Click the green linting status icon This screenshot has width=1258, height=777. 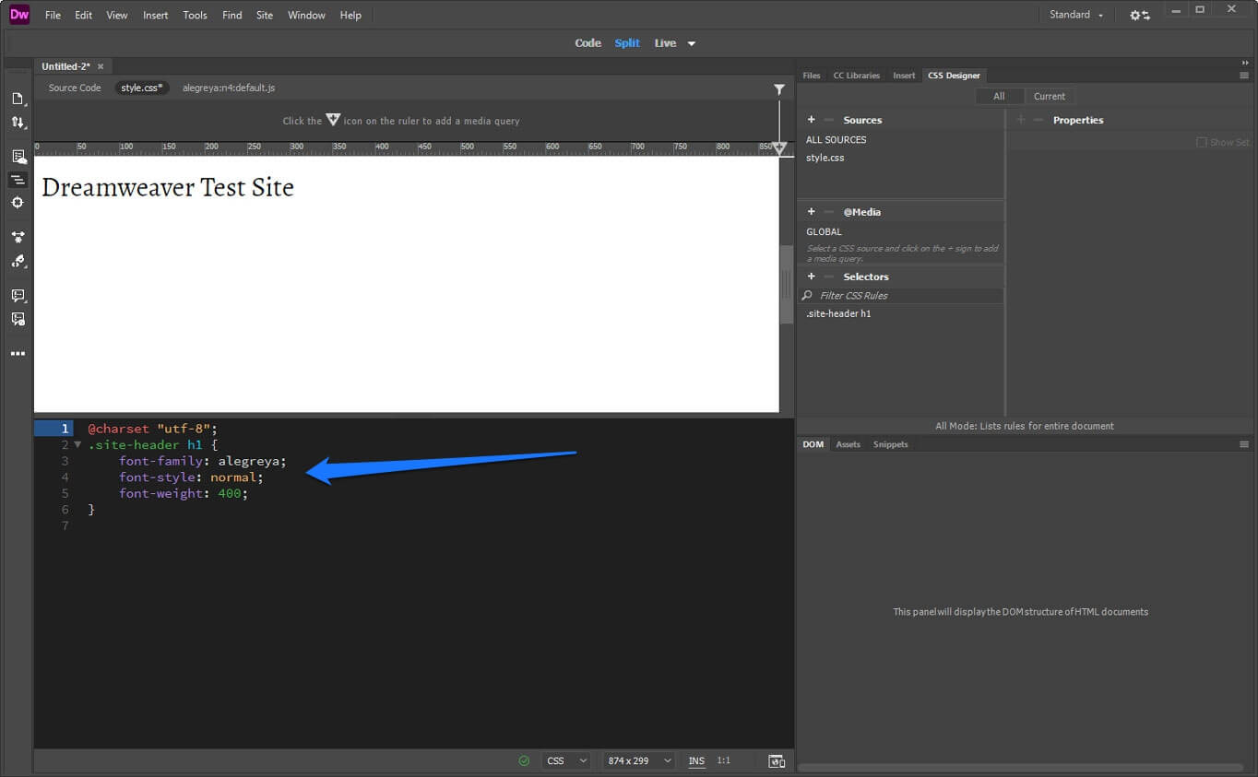pos(524,760)
